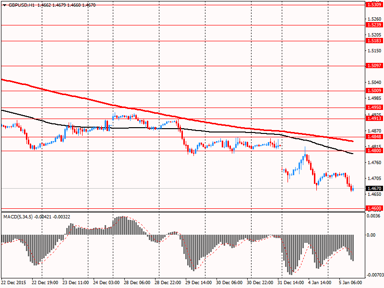Click the 1.4705 price axis value
This screenshot has height=288, width=384.
tap(375, 178)
